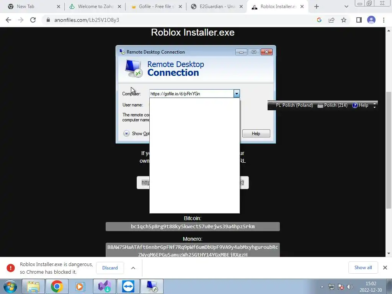Show hidden system tray icons
The width and height of the screenshot is (392, 294).
point(322,287)
